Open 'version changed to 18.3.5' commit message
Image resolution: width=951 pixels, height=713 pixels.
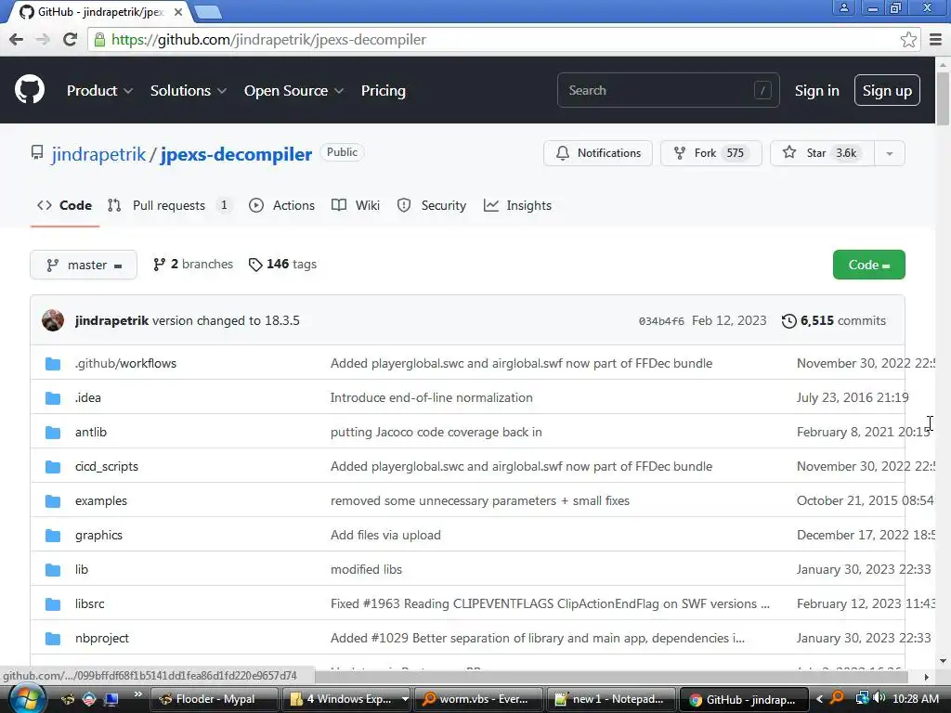(x=226, y=320)
